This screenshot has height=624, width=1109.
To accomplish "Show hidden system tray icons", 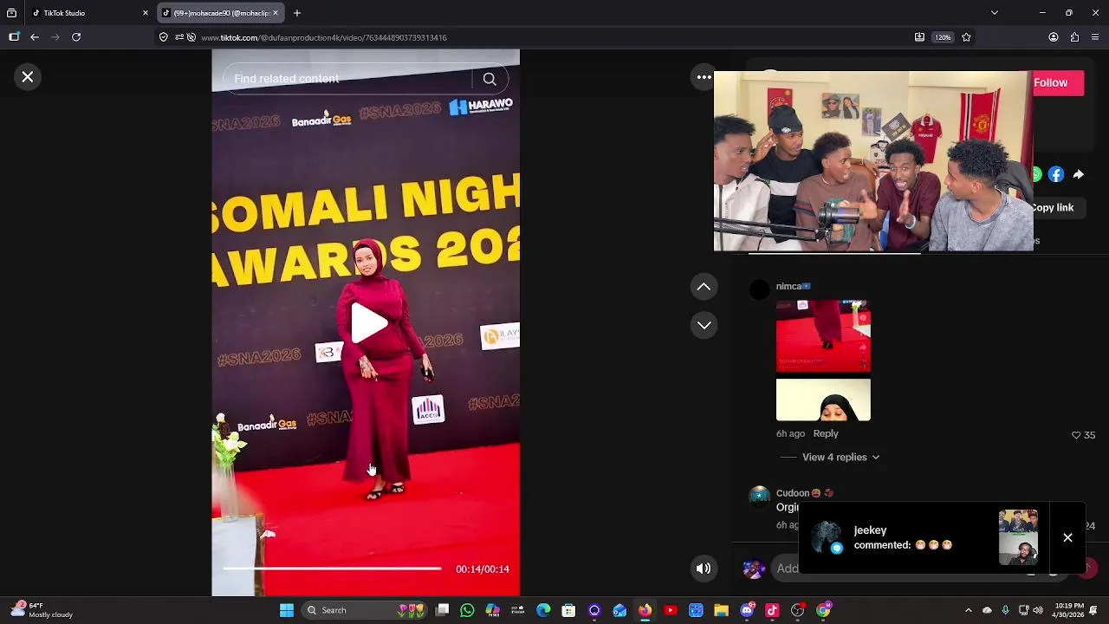I will (x=968, y=610).
